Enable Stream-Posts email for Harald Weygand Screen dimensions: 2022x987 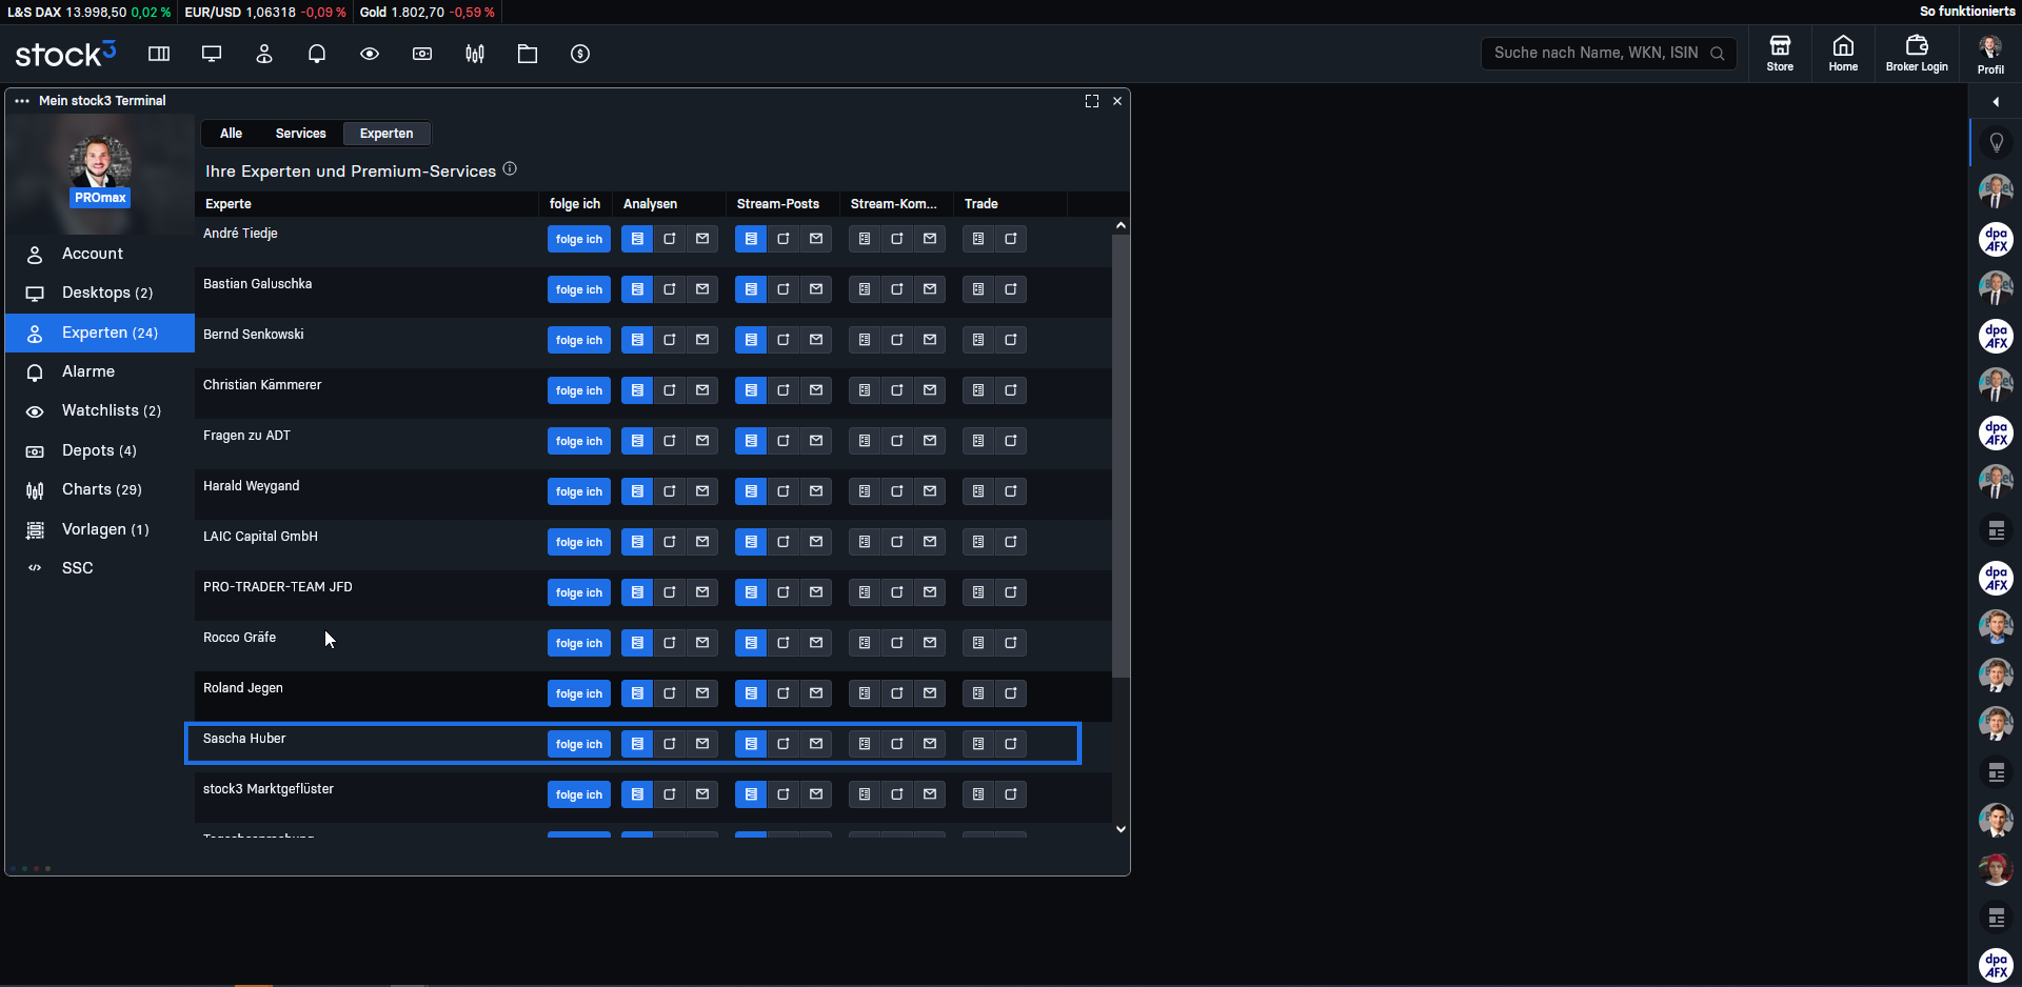tap(816, 491)
